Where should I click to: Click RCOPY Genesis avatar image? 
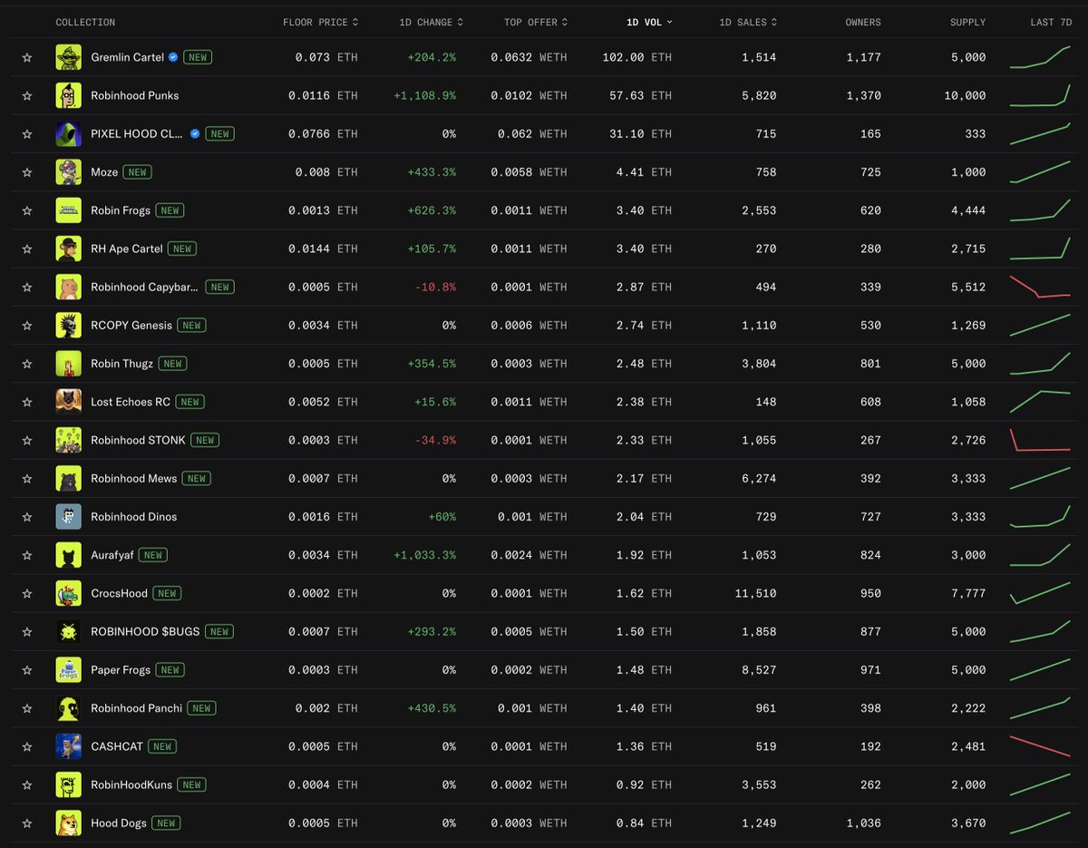click(x=68, y=325)
